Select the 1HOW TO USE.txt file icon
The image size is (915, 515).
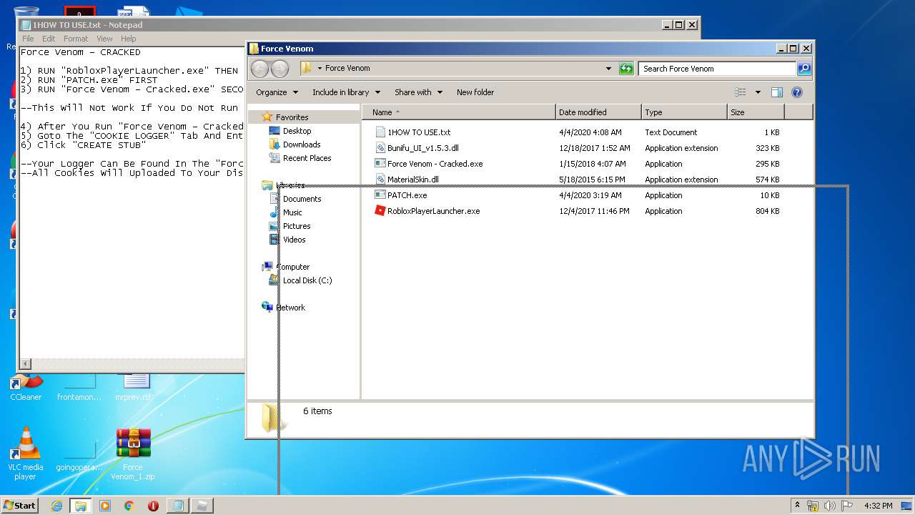(380, 132)
